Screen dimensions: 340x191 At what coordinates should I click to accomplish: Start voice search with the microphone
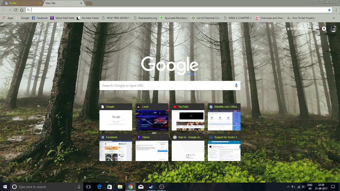[x=236, y=86]
